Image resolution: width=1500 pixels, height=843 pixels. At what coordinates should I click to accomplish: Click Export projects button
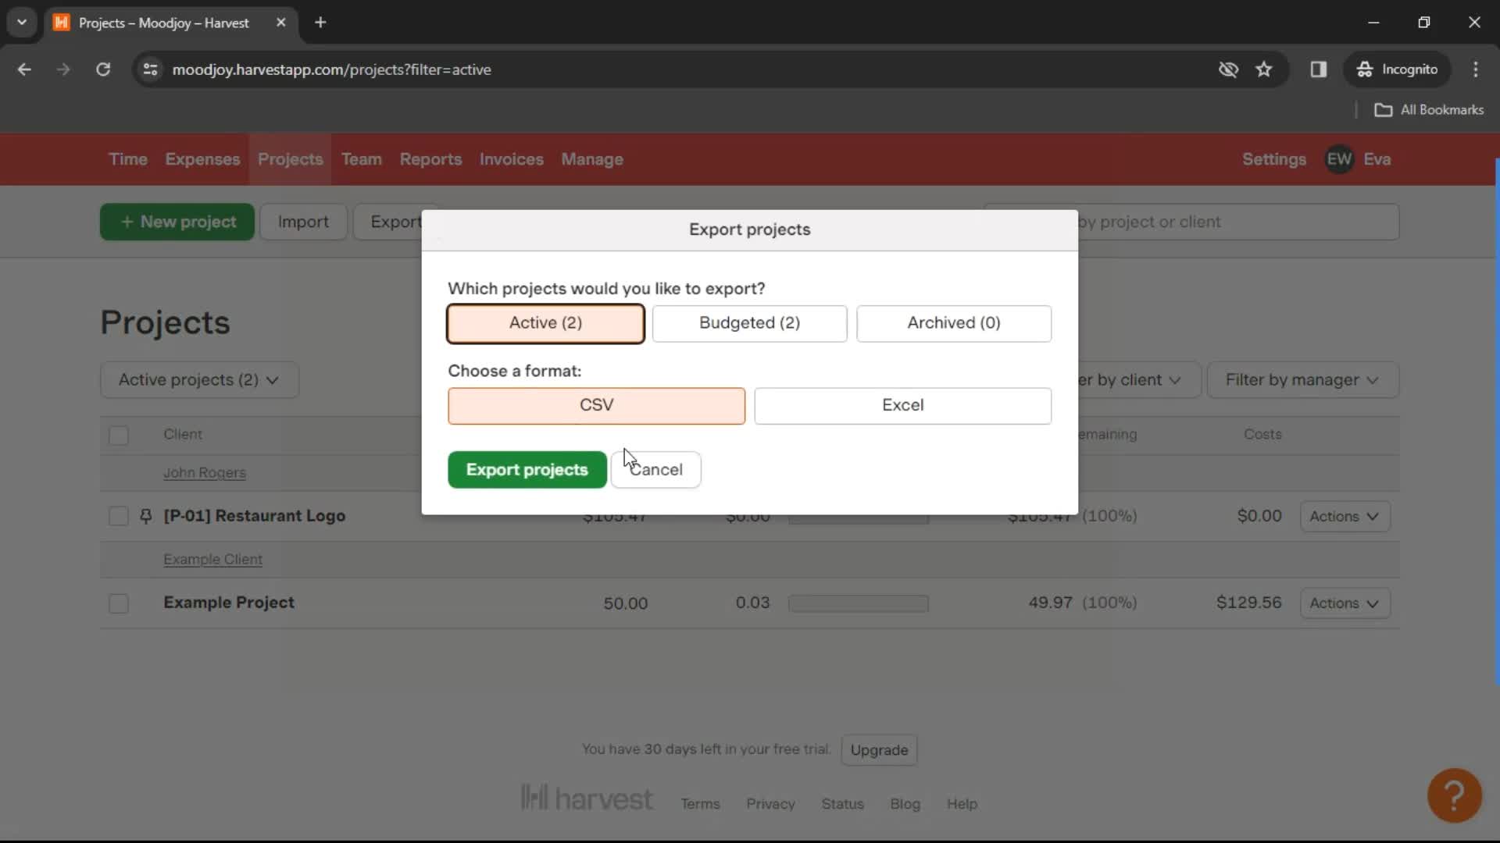click(x=527, y=469)
